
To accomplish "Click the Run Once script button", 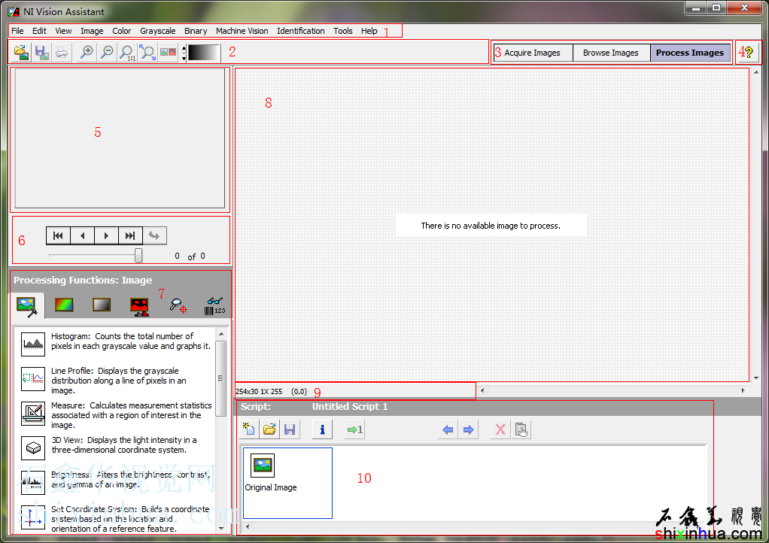I will [354, 429].
